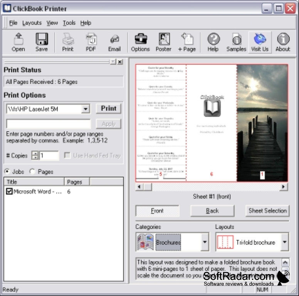Click the NUM status bar indicator
Screen dimensions: 299x296
coord(262,289)
